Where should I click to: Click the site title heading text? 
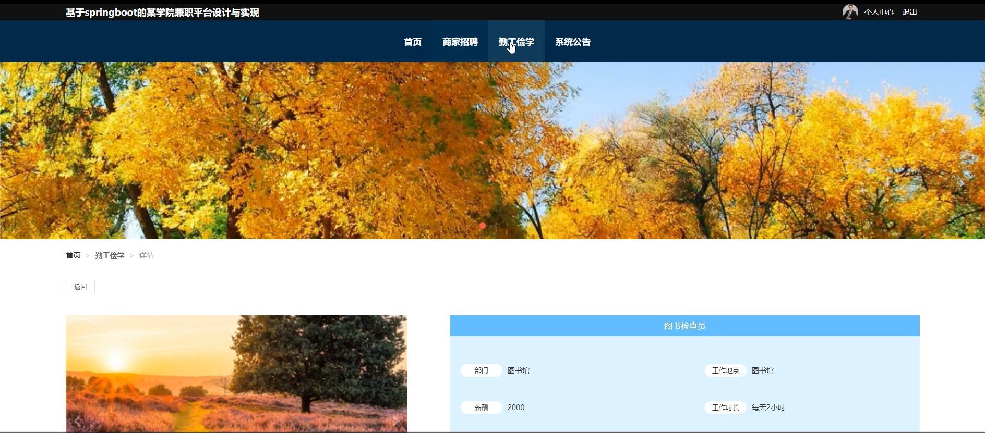tap(162, 12)
